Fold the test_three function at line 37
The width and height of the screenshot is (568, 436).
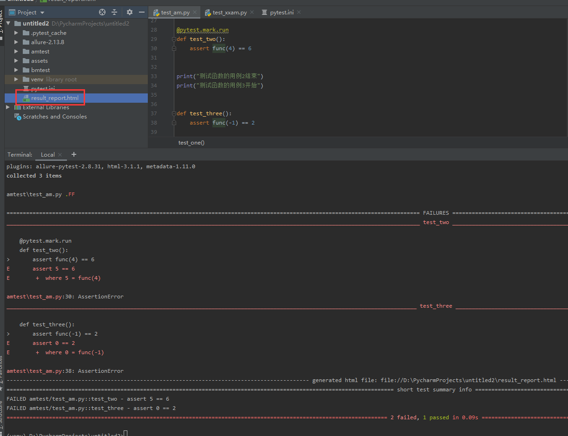click(x=174, y=113)
